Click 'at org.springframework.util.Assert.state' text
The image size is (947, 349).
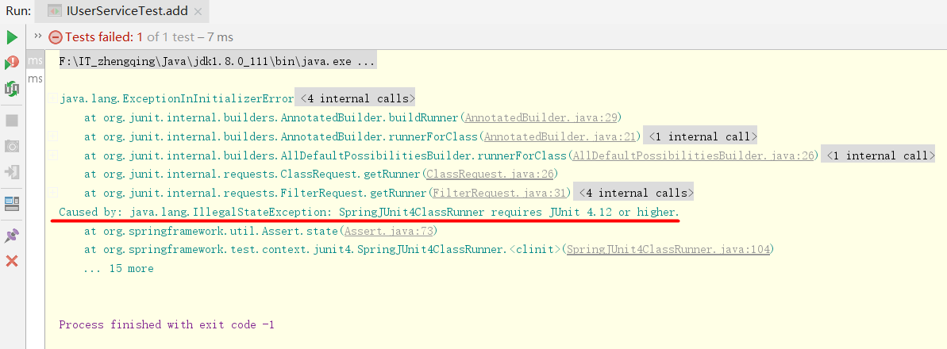(x=211, y=232)
